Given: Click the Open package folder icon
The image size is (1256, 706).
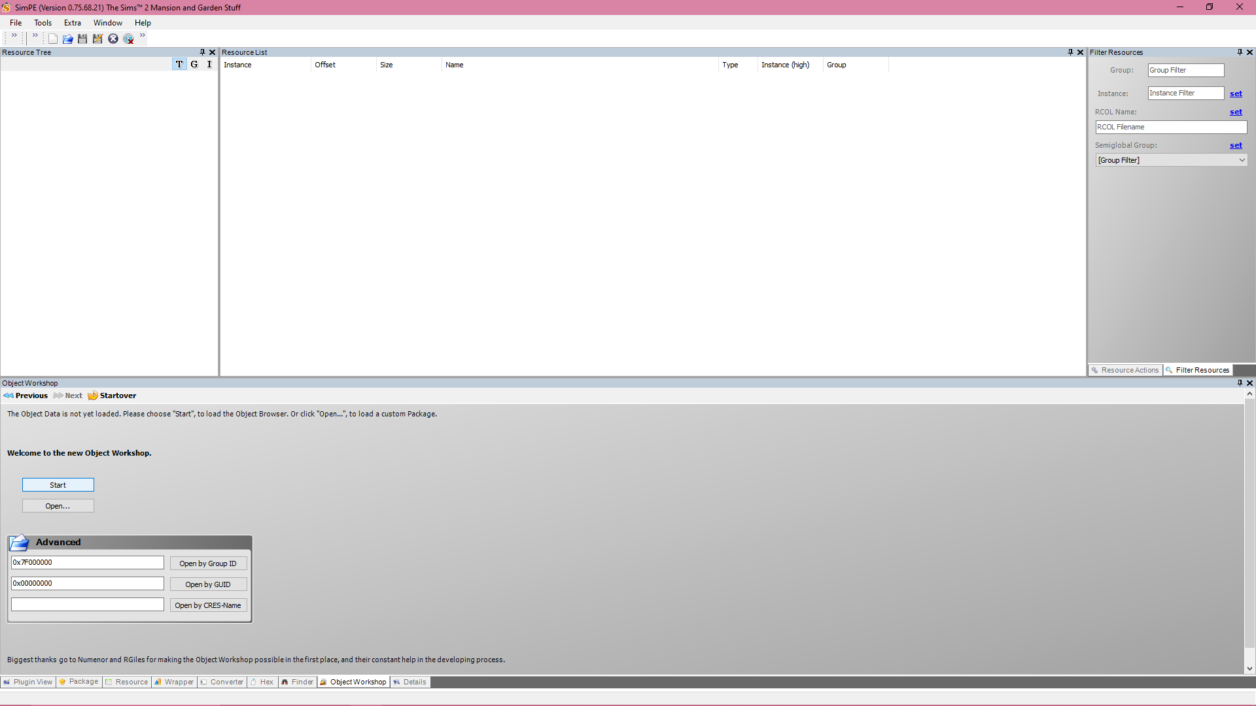Looking at the screenshot, I should point(67,39).
